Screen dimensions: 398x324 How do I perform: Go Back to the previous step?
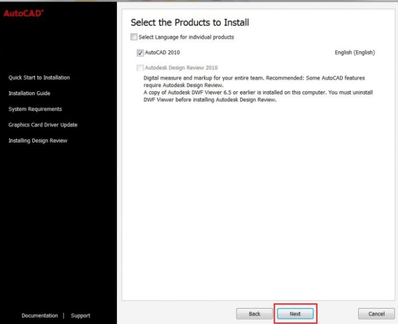click(254, 314)
